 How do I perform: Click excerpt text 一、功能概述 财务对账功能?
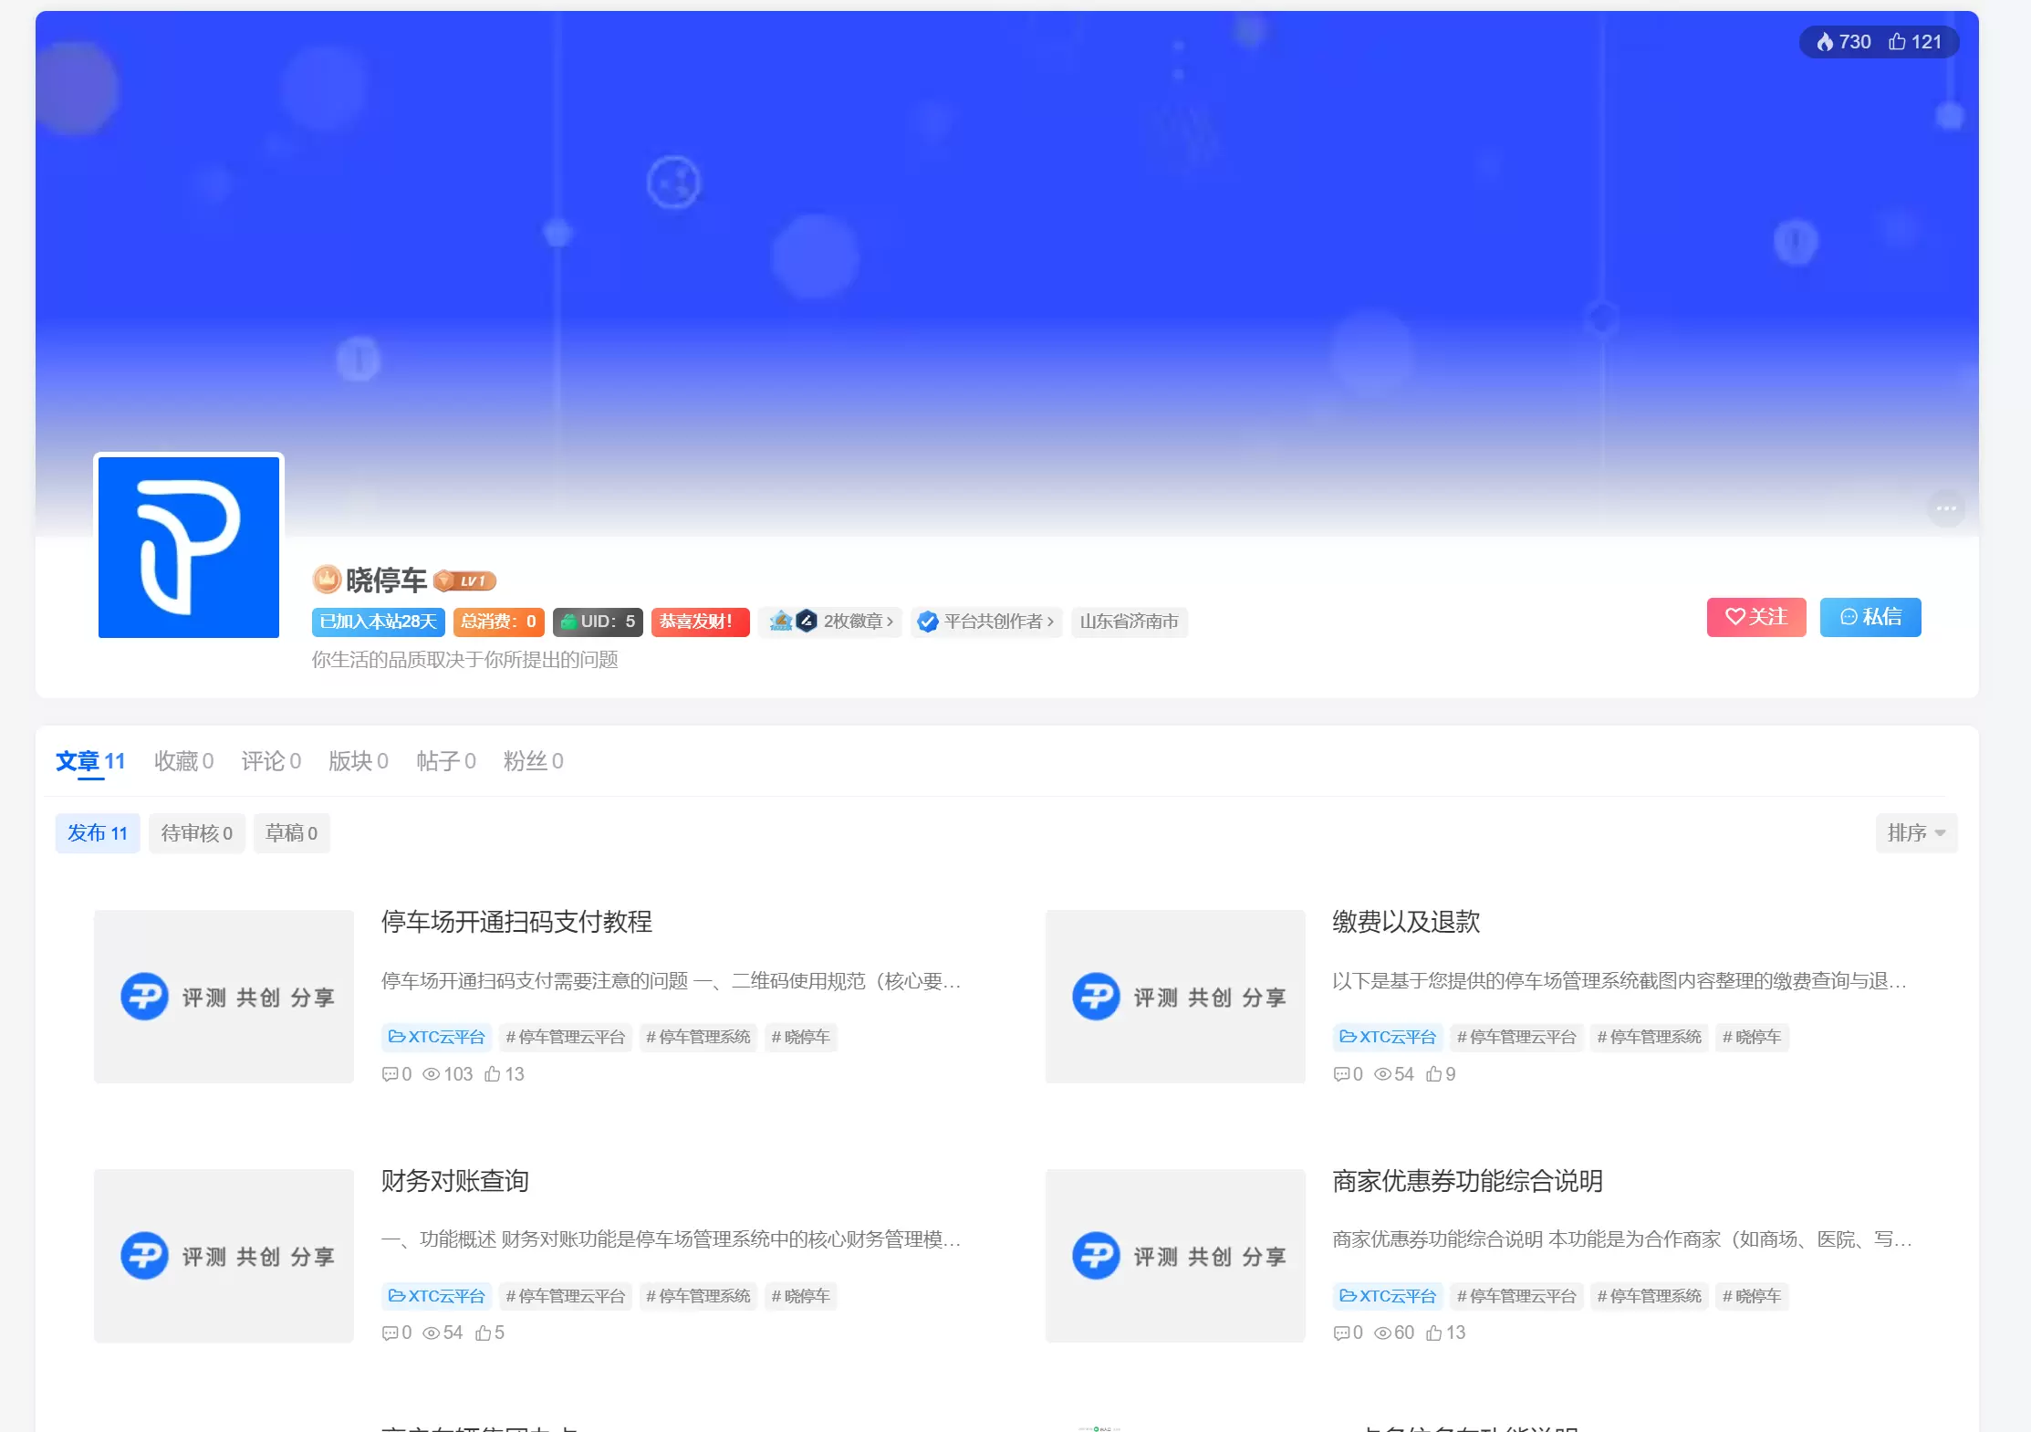coord(671,1239)
